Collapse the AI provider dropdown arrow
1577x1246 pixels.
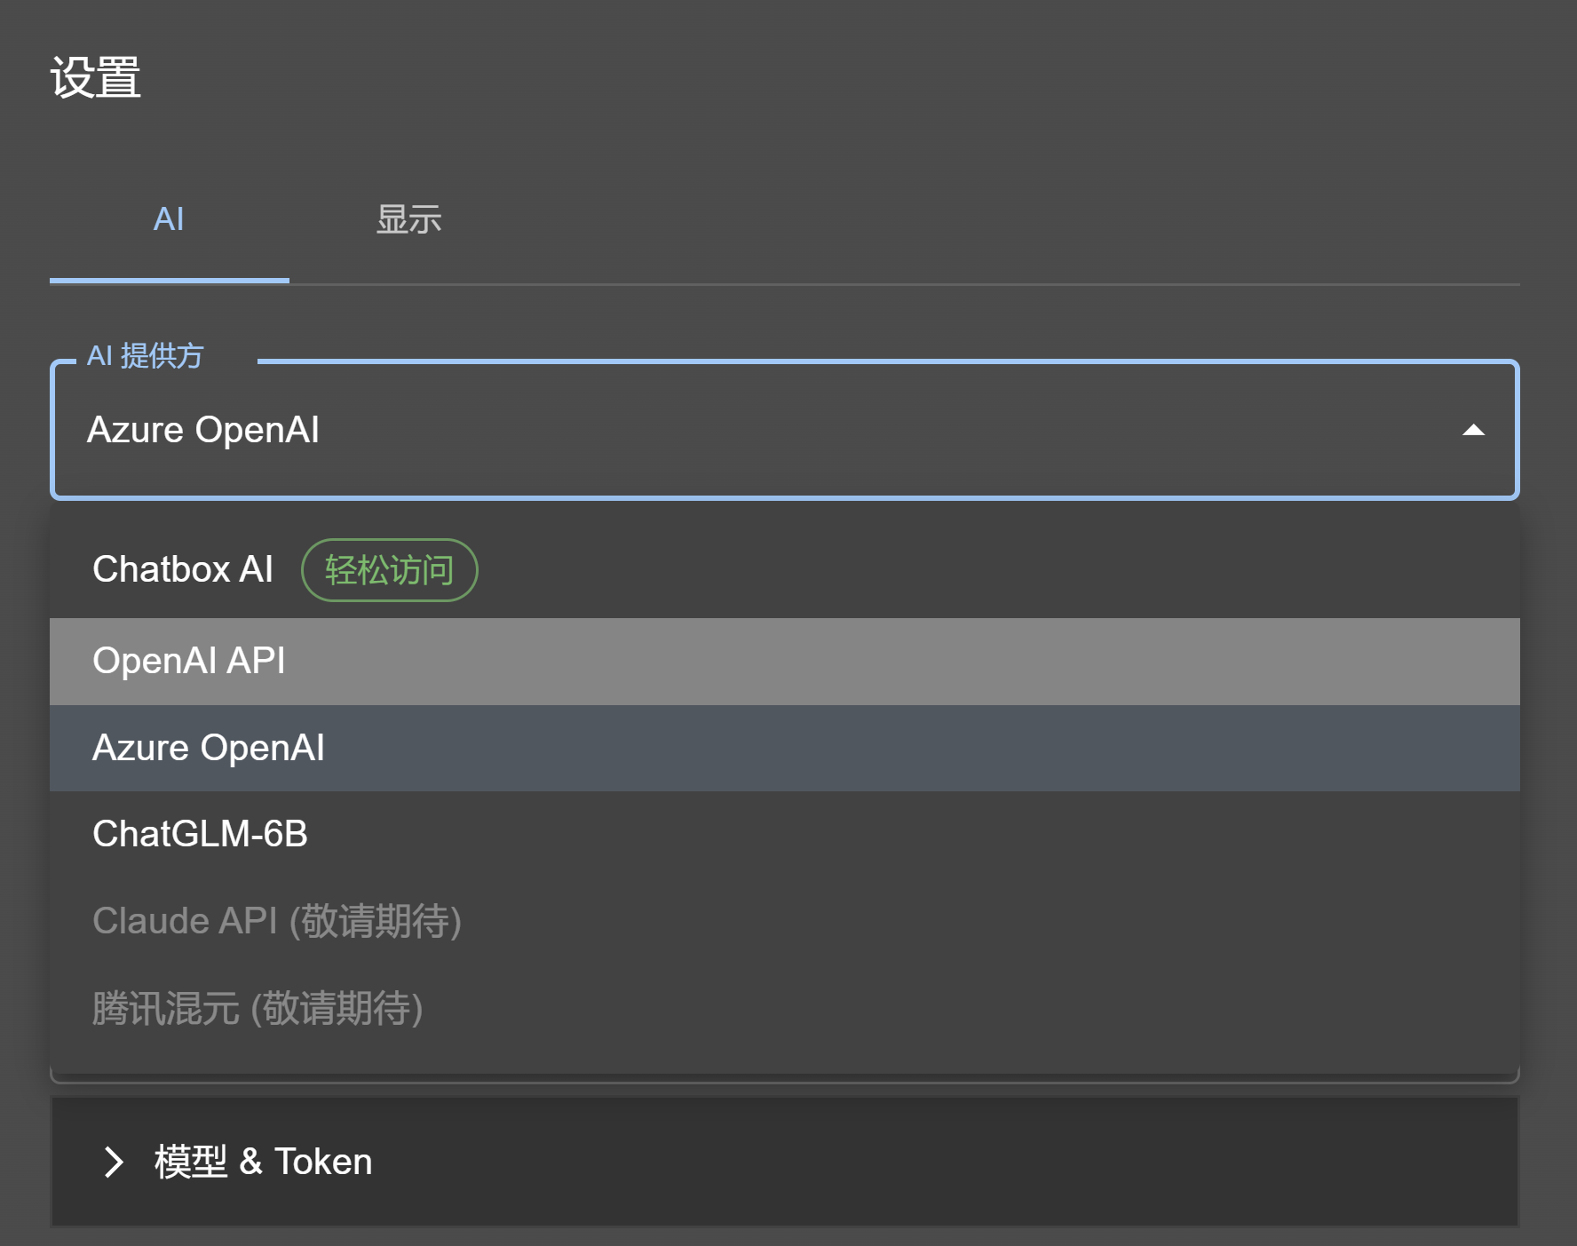1473,431
